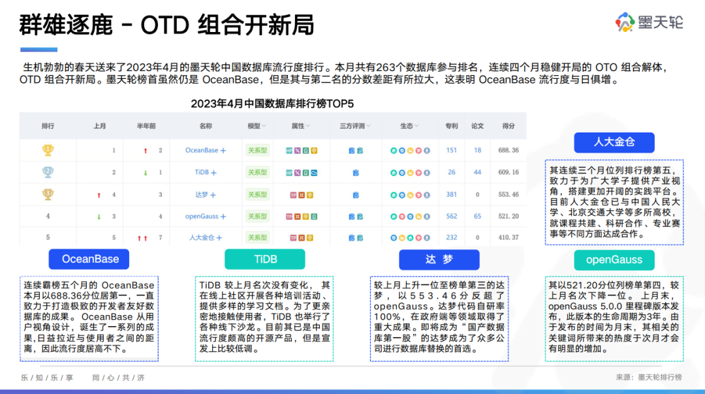The image size is (705, 394).
Task: Click patent count 562 in openGauss row
Action: pos(452,216)
